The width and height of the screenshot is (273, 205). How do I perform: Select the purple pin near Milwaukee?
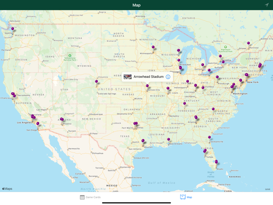pos(179,60)
